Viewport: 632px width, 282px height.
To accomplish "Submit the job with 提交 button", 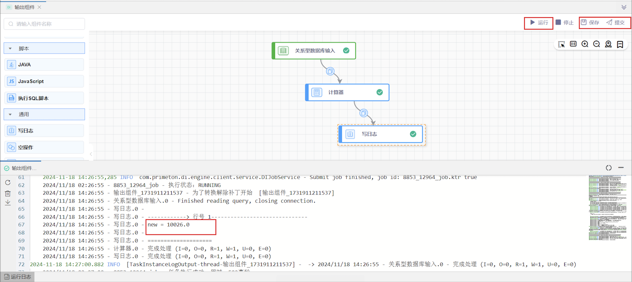I will [615, 23].
